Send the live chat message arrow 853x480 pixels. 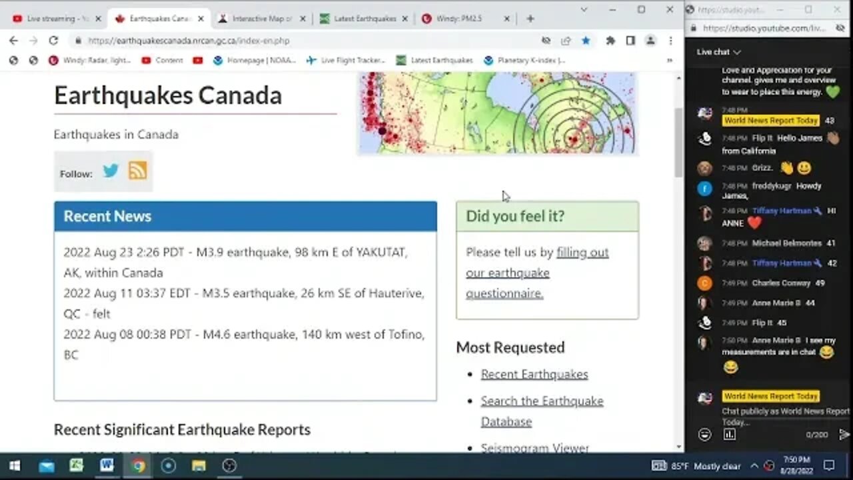[x=844, y=435]
